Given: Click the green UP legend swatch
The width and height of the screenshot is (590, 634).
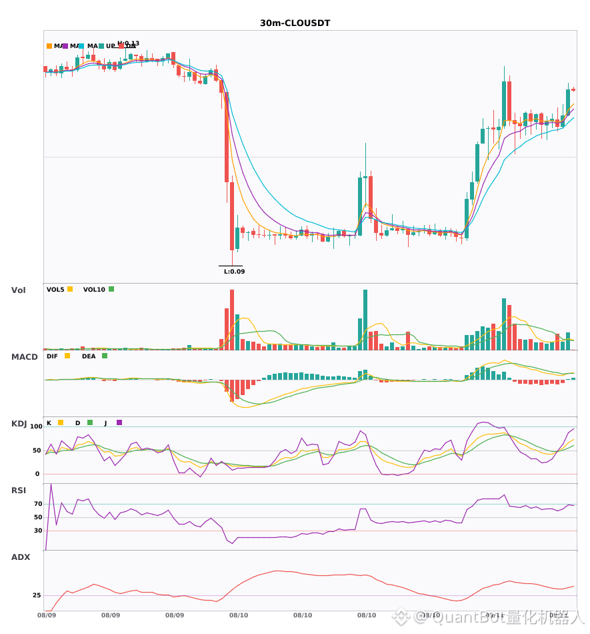Looking at the screenshot, I should pos(101,46).
